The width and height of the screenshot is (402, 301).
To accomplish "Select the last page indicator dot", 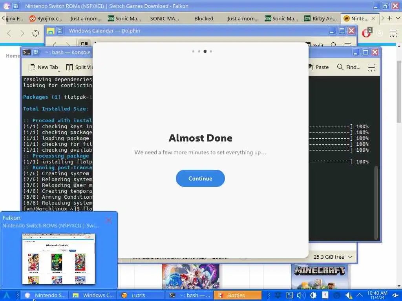I will click(x=211, y=51).
